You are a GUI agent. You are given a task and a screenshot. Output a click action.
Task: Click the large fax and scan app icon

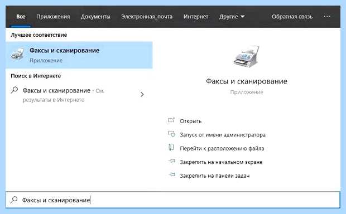[x=247, y=56]
